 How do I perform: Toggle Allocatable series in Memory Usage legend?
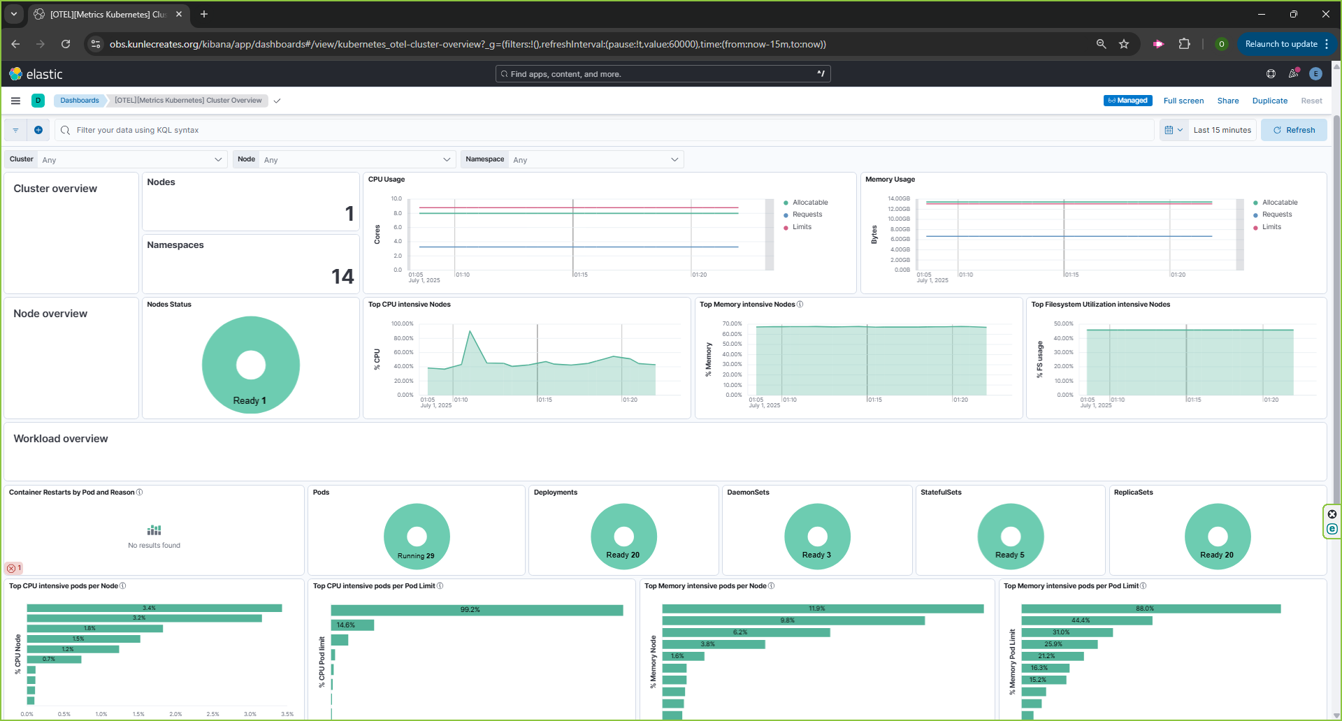coord(1279,203)
